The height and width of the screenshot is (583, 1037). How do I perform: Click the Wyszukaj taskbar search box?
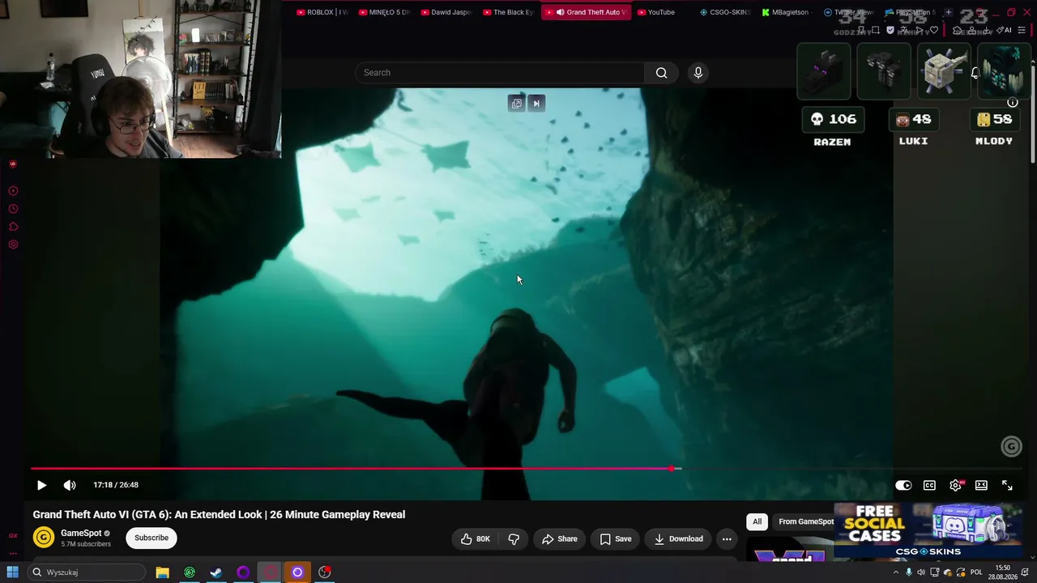pyautogui.click(x=86, y=572)
